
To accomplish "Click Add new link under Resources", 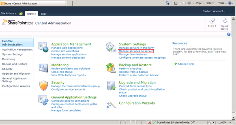I will [185, 64].
